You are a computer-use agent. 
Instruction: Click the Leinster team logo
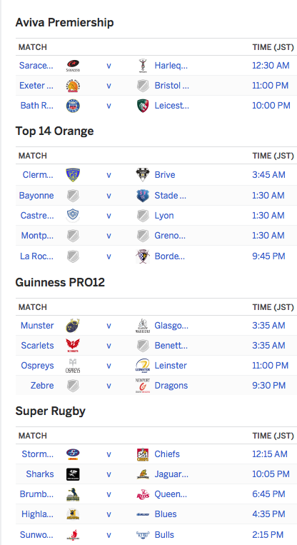[x=143, y=366]
